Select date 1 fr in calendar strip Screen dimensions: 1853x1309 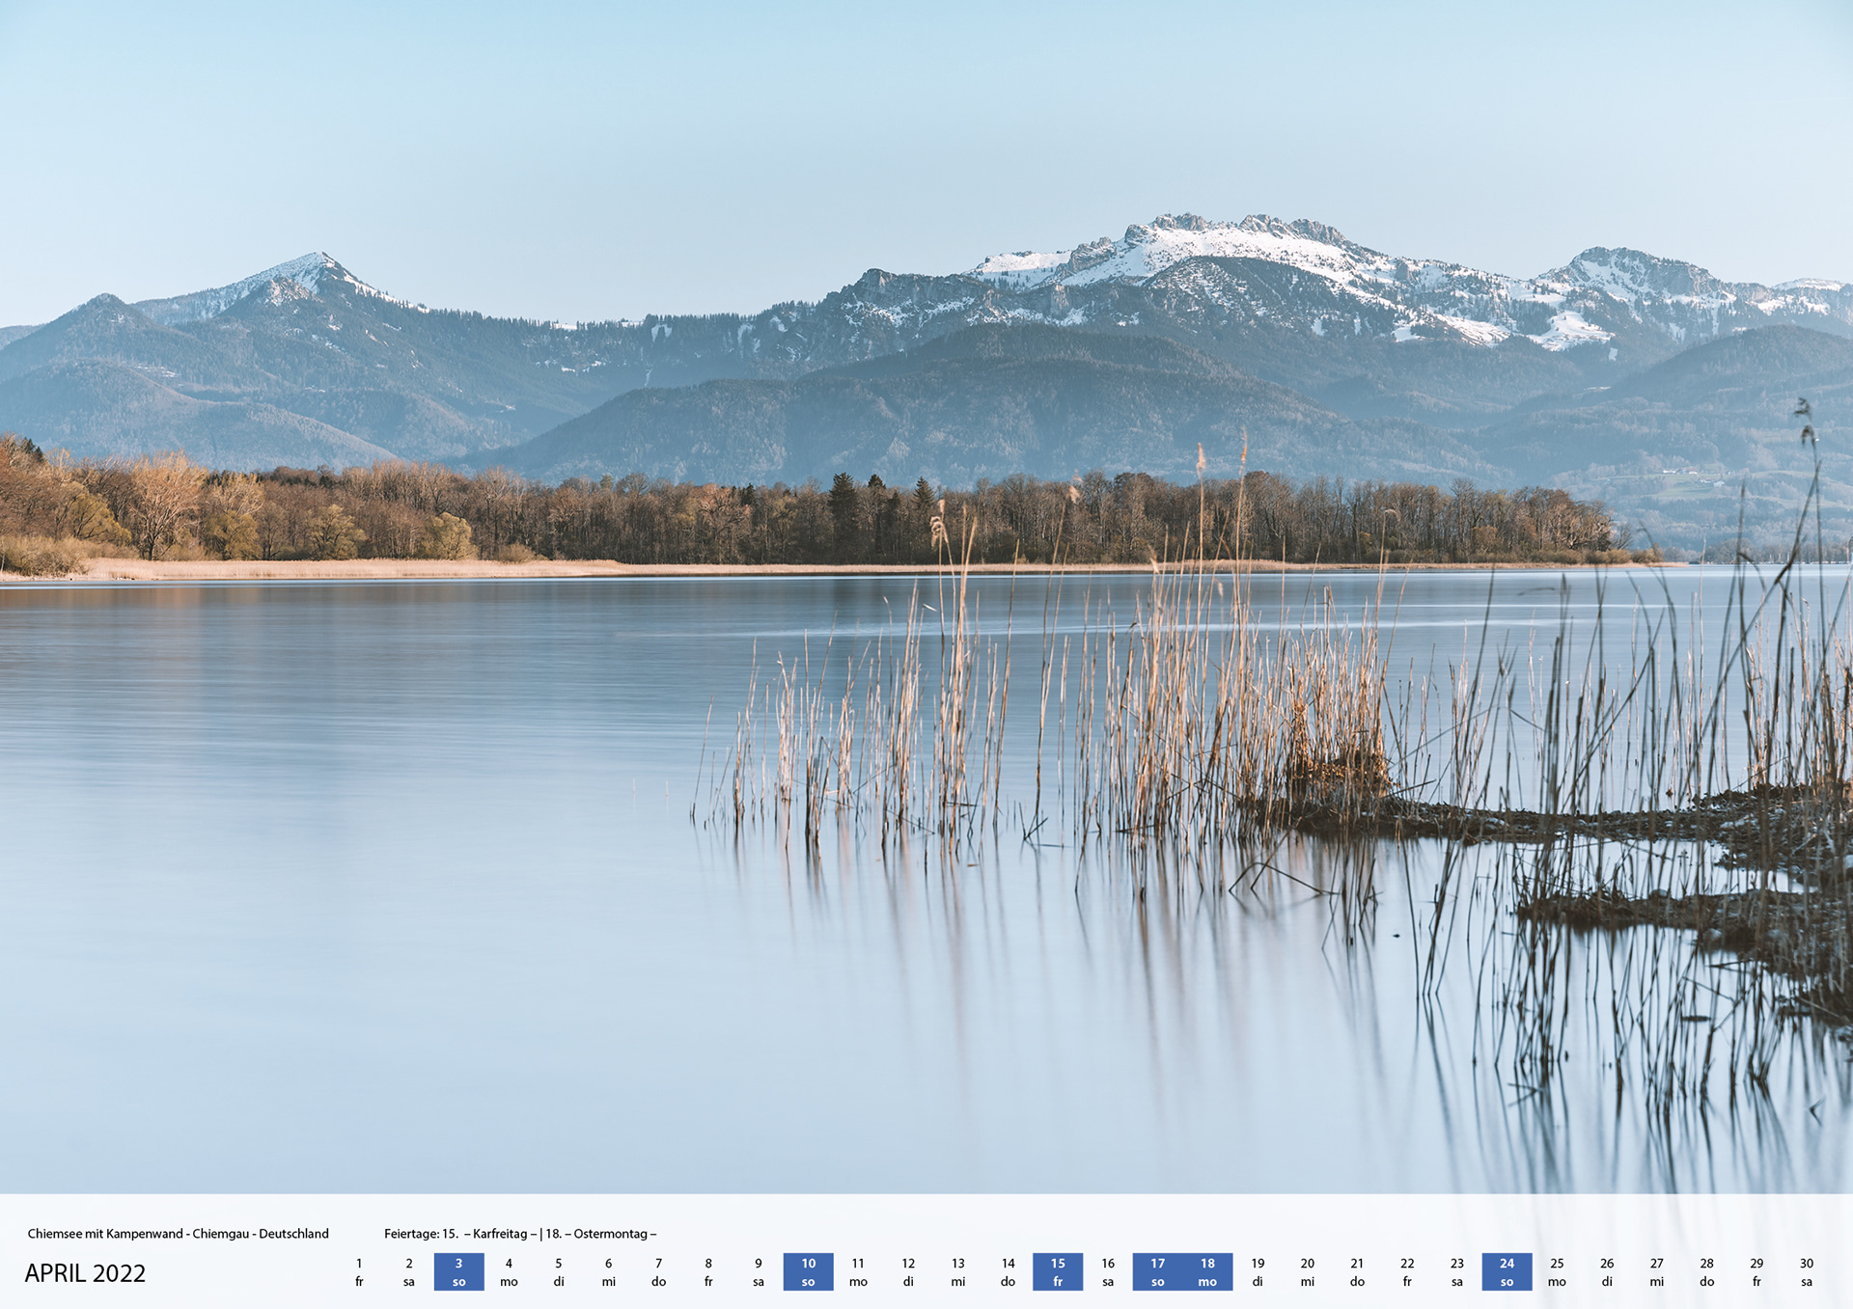[359, 1272]
